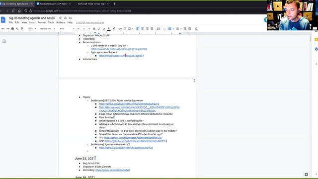This screenshot has height=179, width=318.
Task: Expand the insert image dropdown arrow
Action: coord(132,29)
